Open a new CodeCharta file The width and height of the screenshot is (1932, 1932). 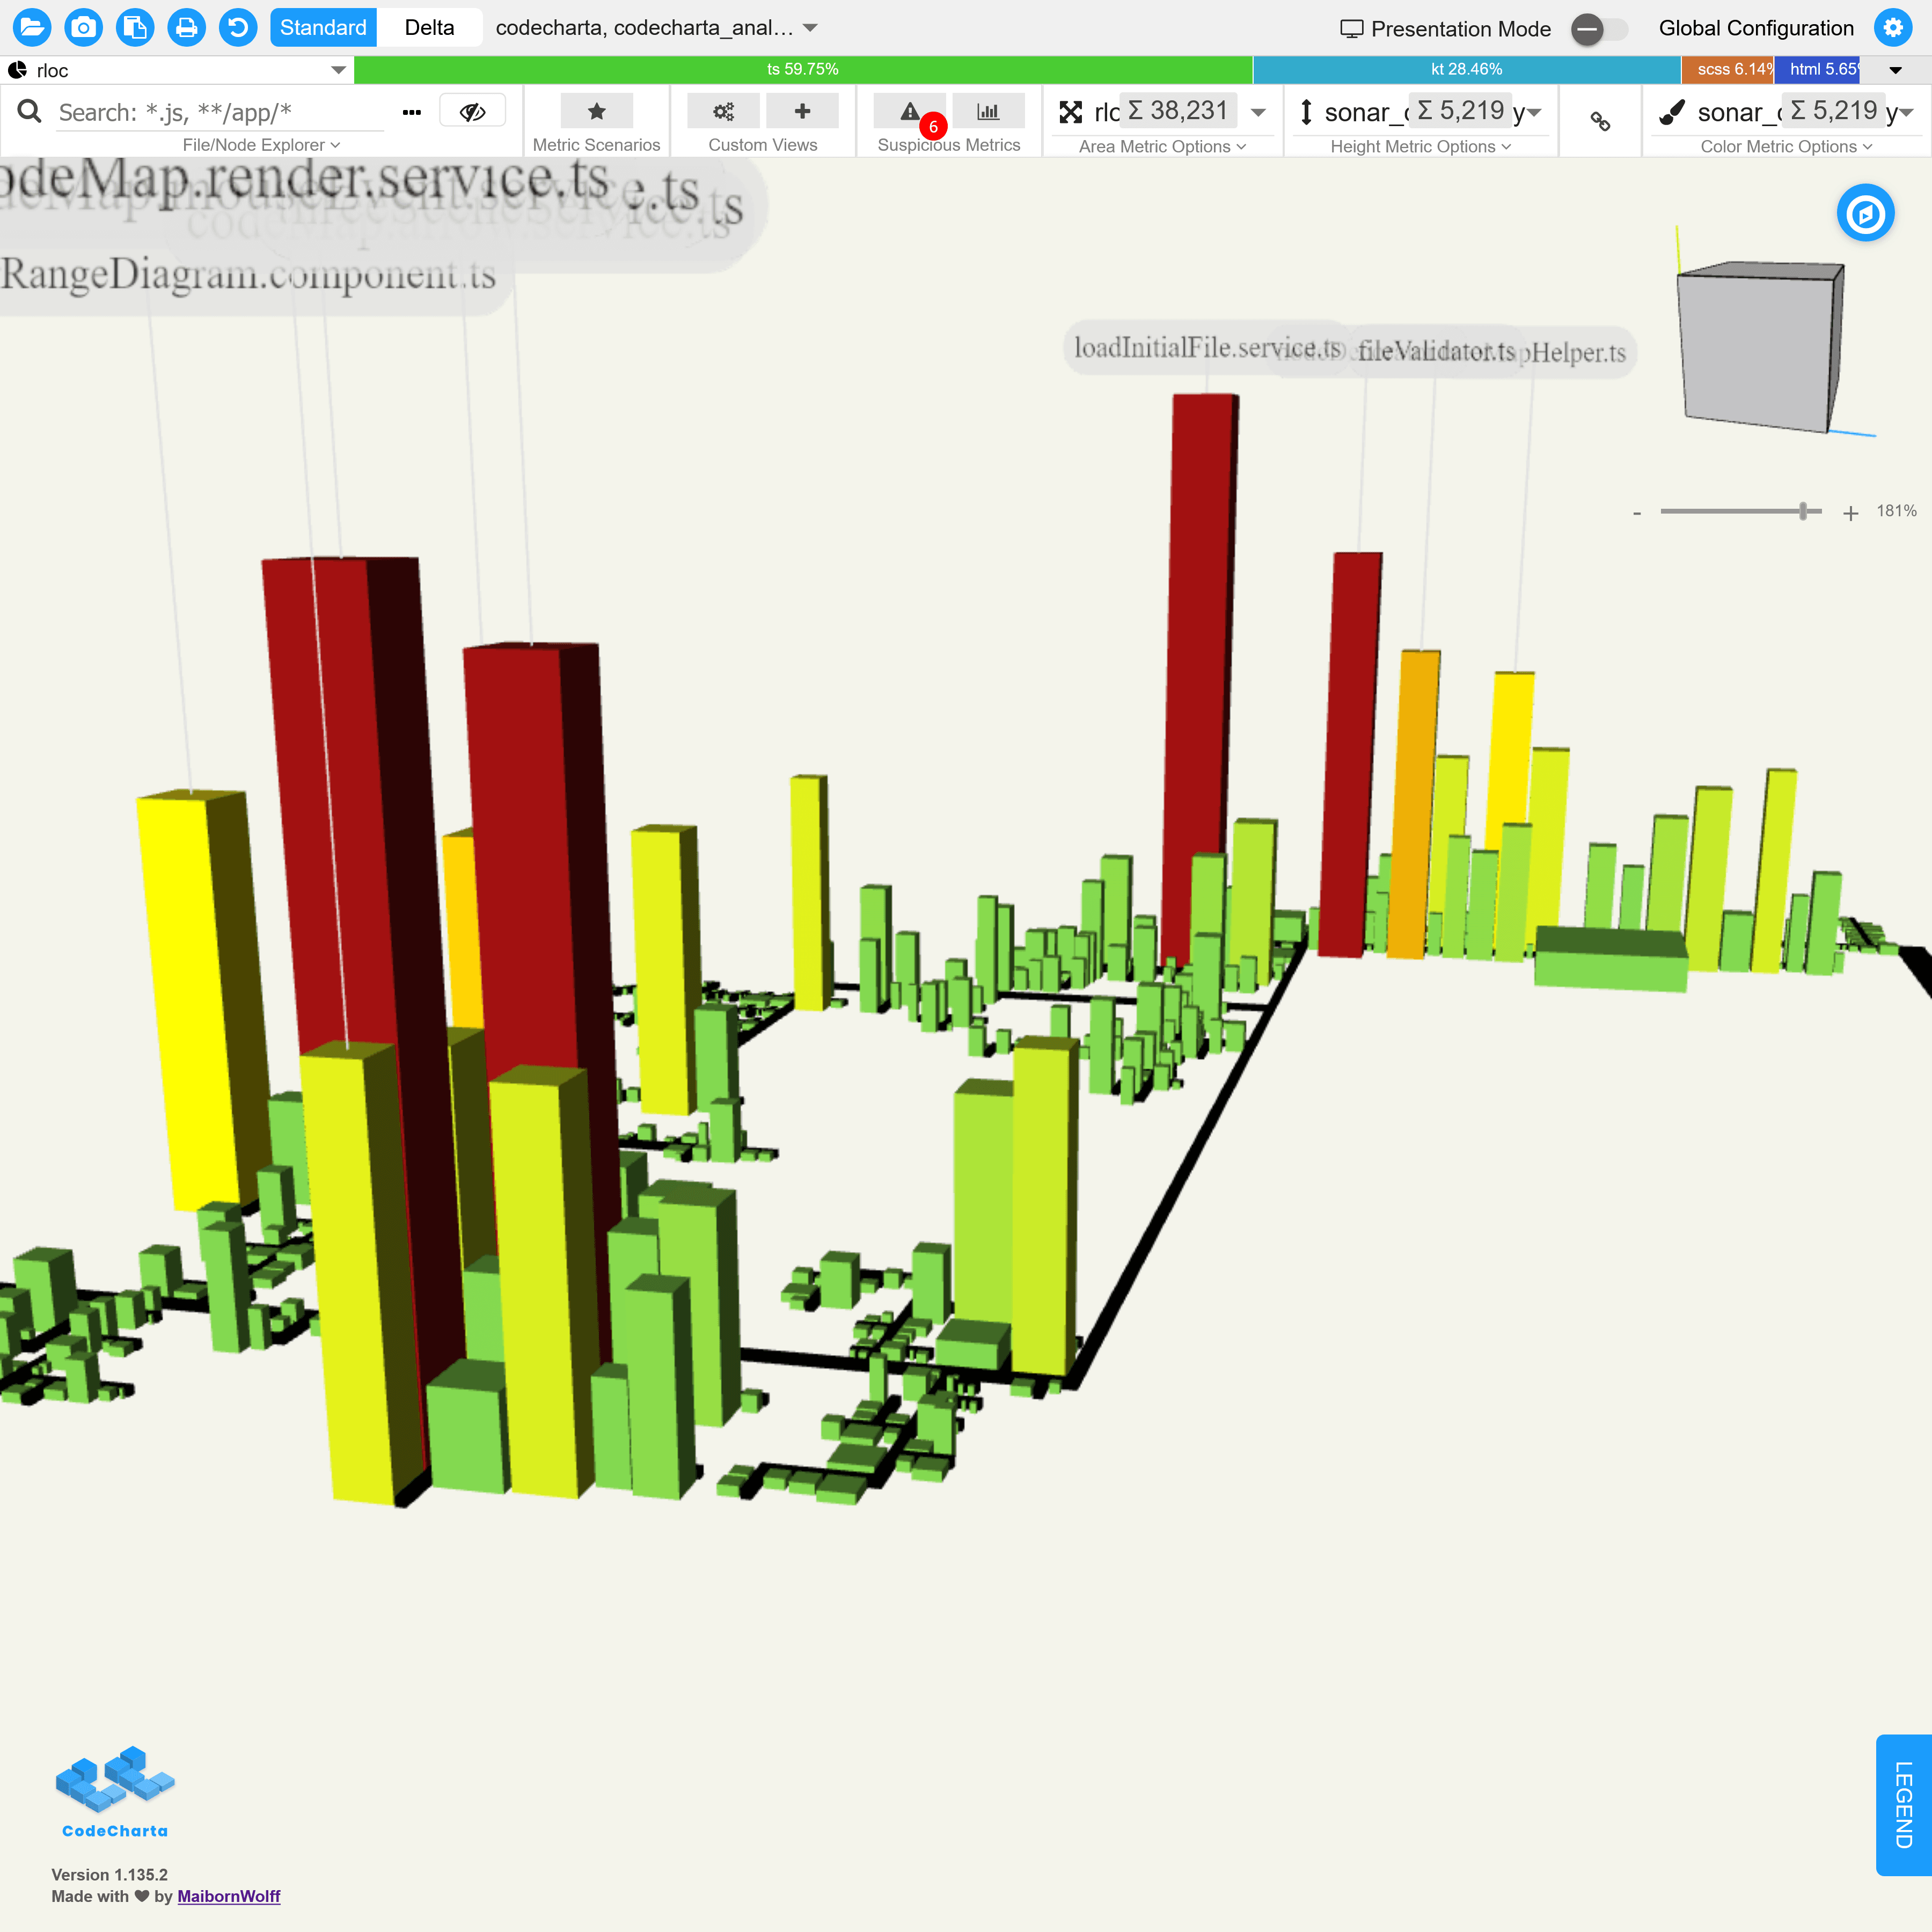pos(33,27)
